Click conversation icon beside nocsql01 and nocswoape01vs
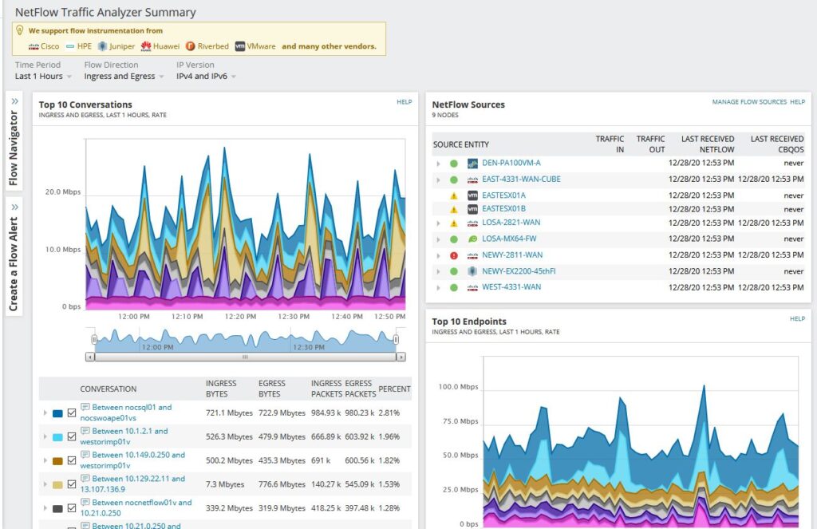Viewport: 817px width, 529px height. pyautogui.click(x=85, y=408)
